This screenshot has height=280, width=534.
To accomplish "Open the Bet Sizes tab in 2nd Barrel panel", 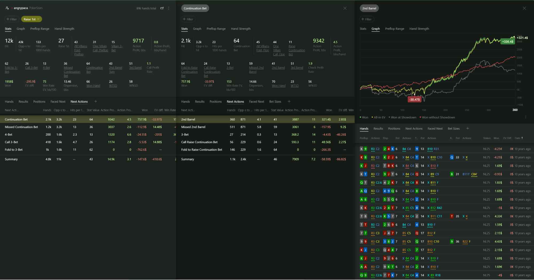I will point(454,129).
